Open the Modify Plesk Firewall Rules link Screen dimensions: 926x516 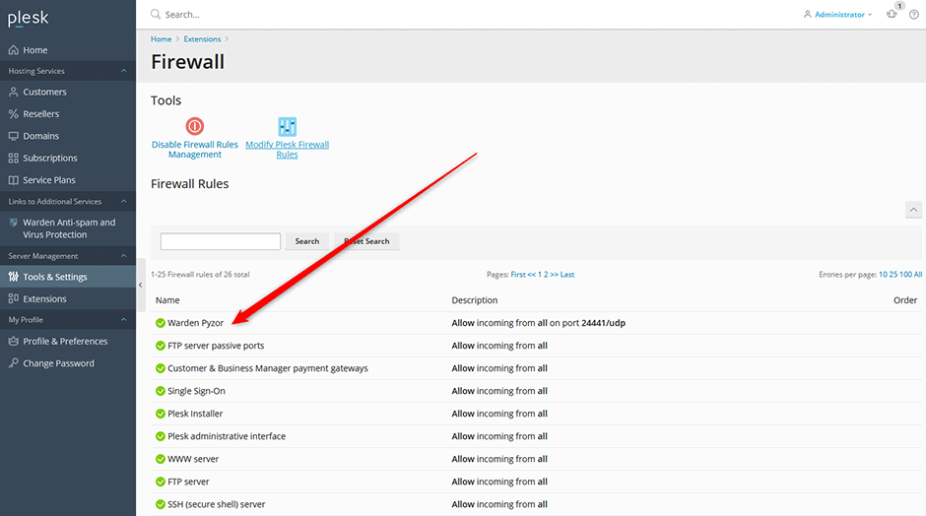(287, 150)
